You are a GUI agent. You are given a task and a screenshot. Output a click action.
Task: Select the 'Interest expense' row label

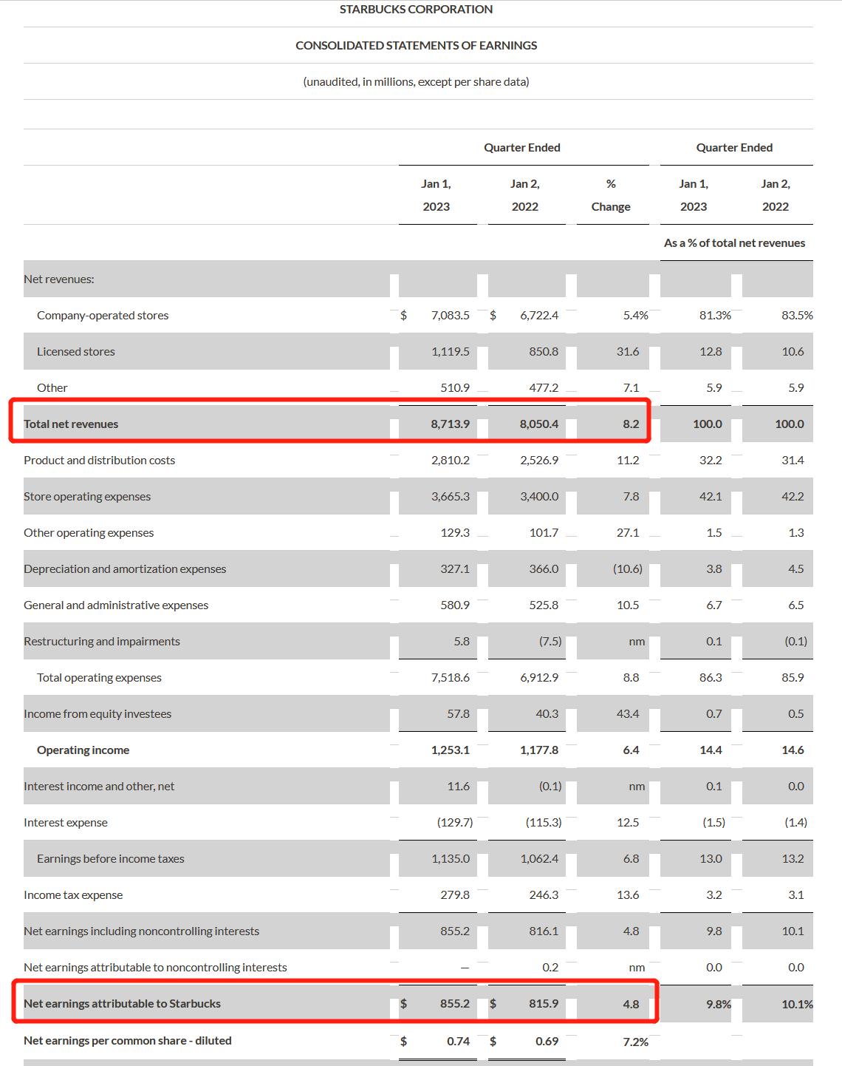point(66,823)
